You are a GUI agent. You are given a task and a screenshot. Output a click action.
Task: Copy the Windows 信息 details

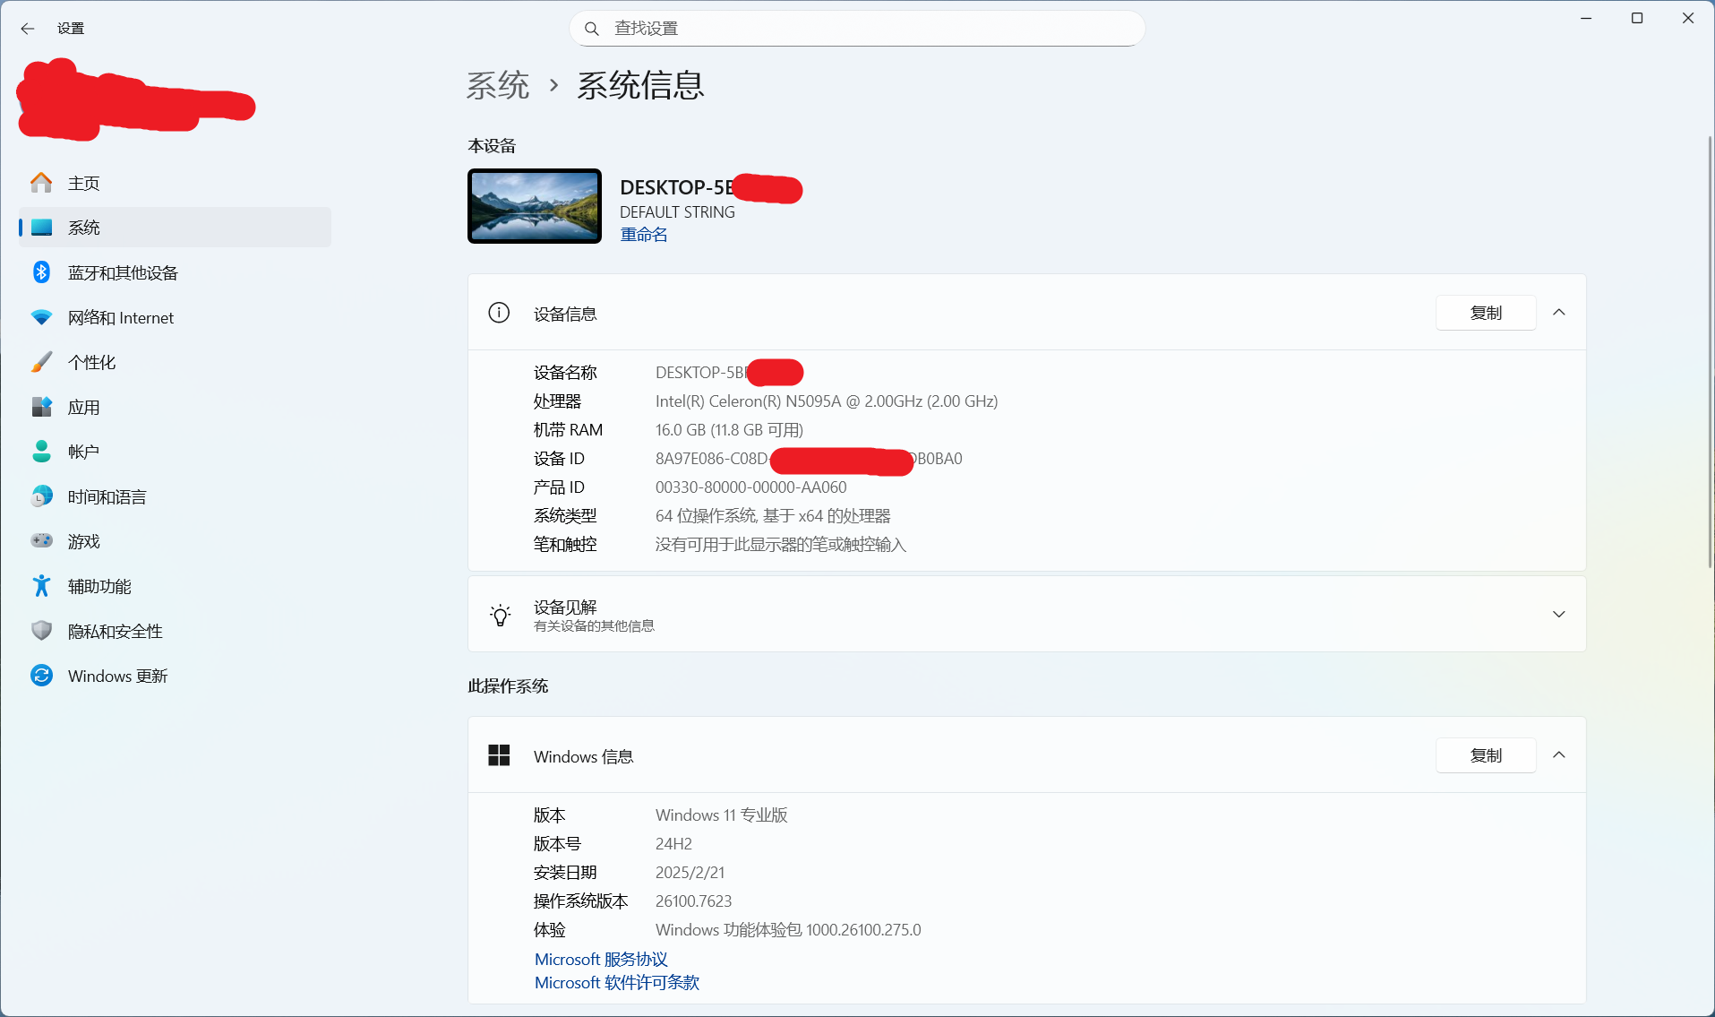(1486, 755)
